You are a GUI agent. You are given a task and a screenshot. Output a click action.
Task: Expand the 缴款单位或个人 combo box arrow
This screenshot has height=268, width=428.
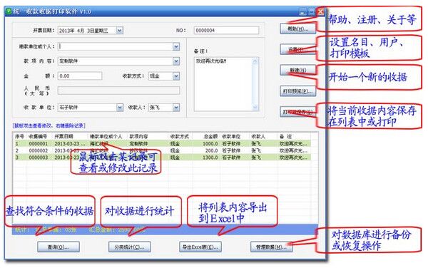176,46
